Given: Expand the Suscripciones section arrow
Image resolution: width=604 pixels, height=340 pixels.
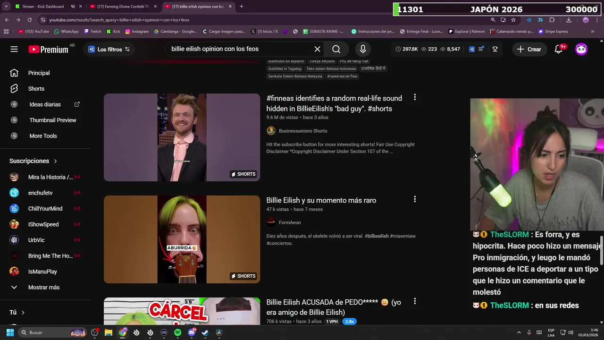Looking at the screenshot, I should click(55, 161).
